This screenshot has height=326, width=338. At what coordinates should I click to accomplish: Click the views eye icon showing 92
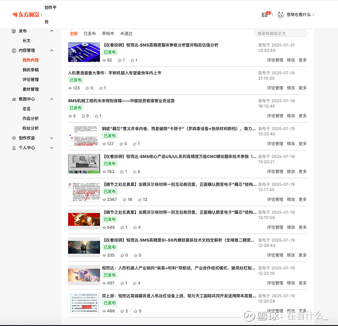(x=104, y=61)
